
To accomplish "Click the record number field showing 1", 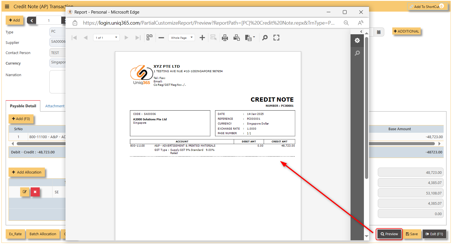I will (x=49, y=20).
